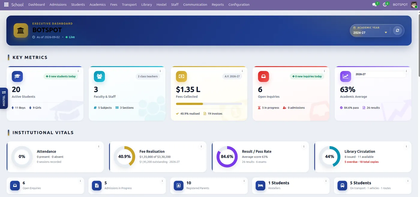420x197 pixels.
Task: Open the Reports menu
Action: coord(218,4)
